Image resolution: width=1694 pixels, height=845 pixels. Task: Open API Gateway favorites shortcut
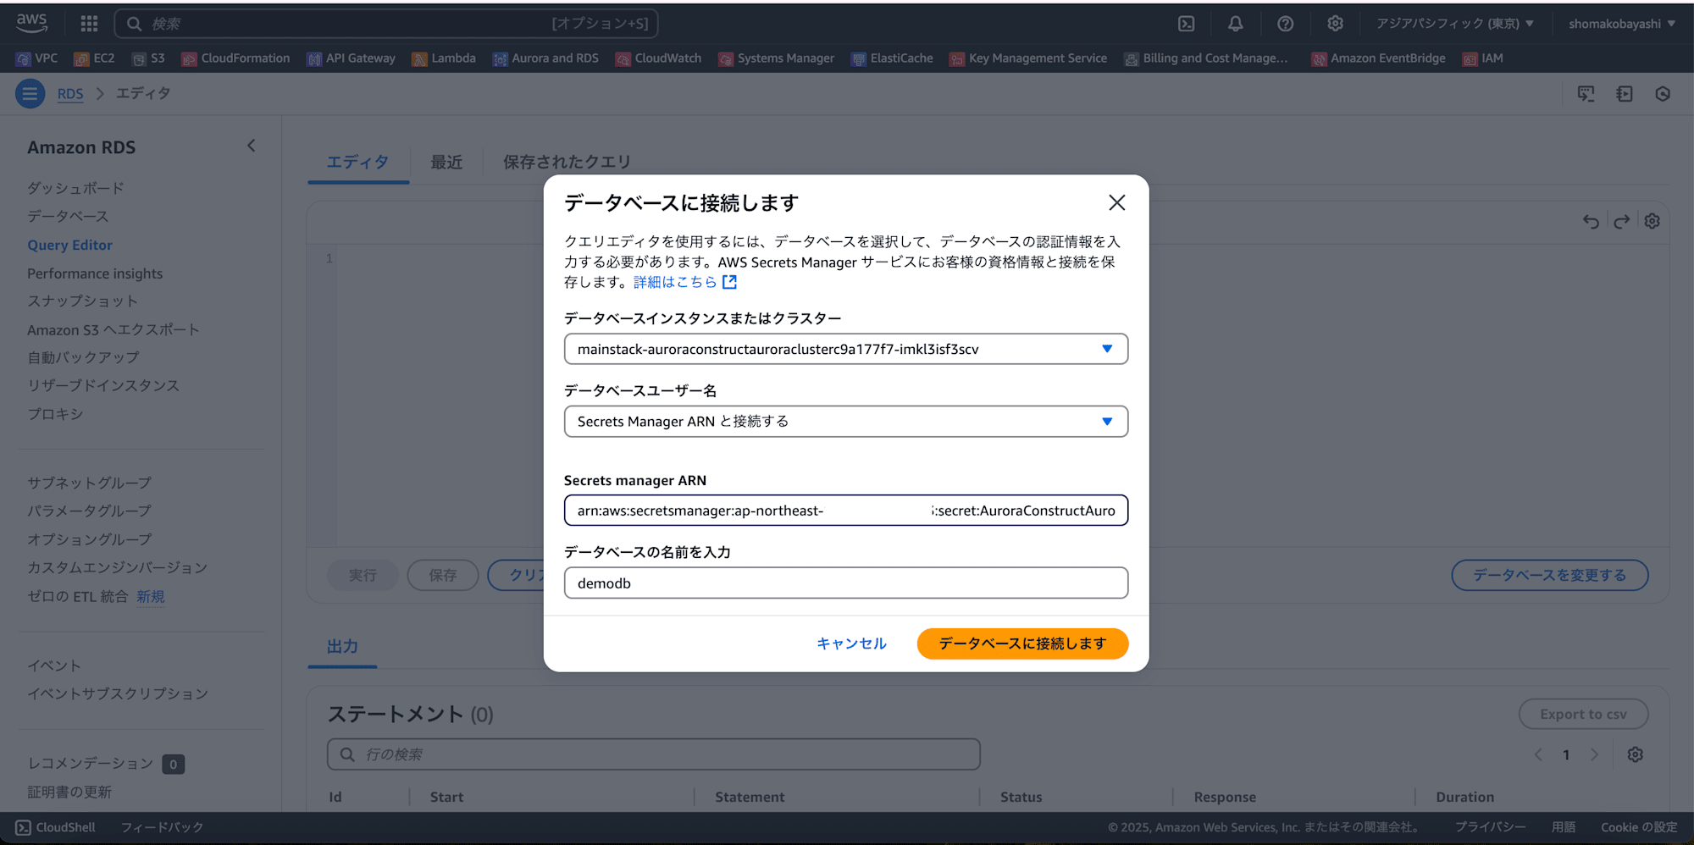(x=351, y=58)
